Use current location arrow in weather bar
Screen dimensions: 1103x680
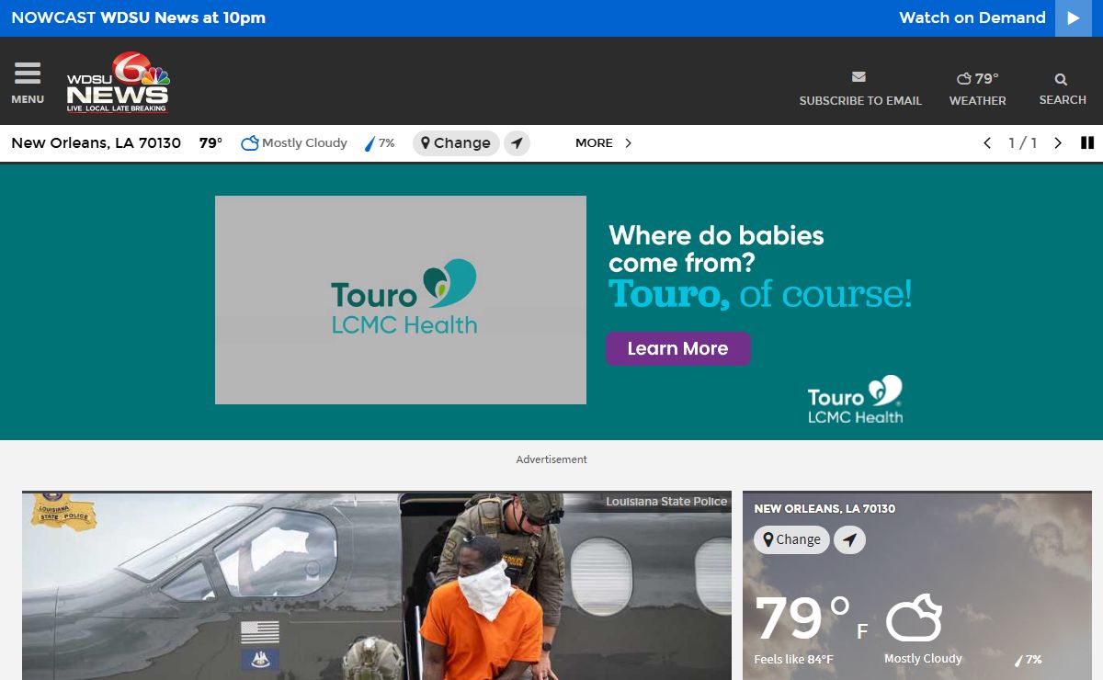(517, 143)
